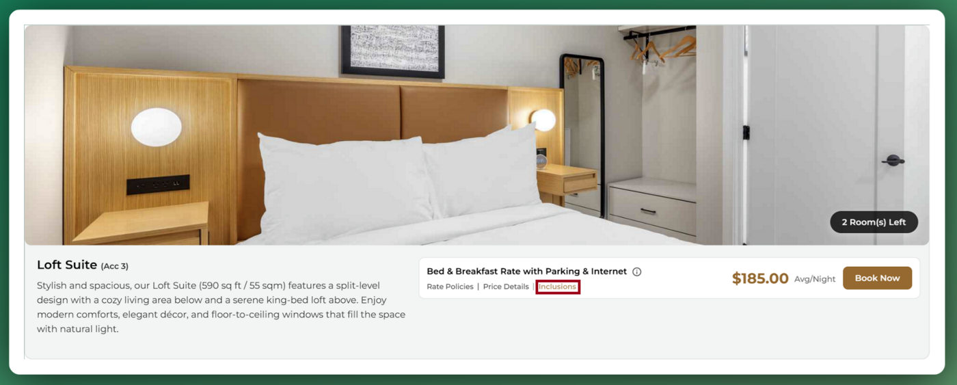Click the round wall lamp on left headboard
The image size is (957, 385).
pyautogui.click(x=157, y=127)
